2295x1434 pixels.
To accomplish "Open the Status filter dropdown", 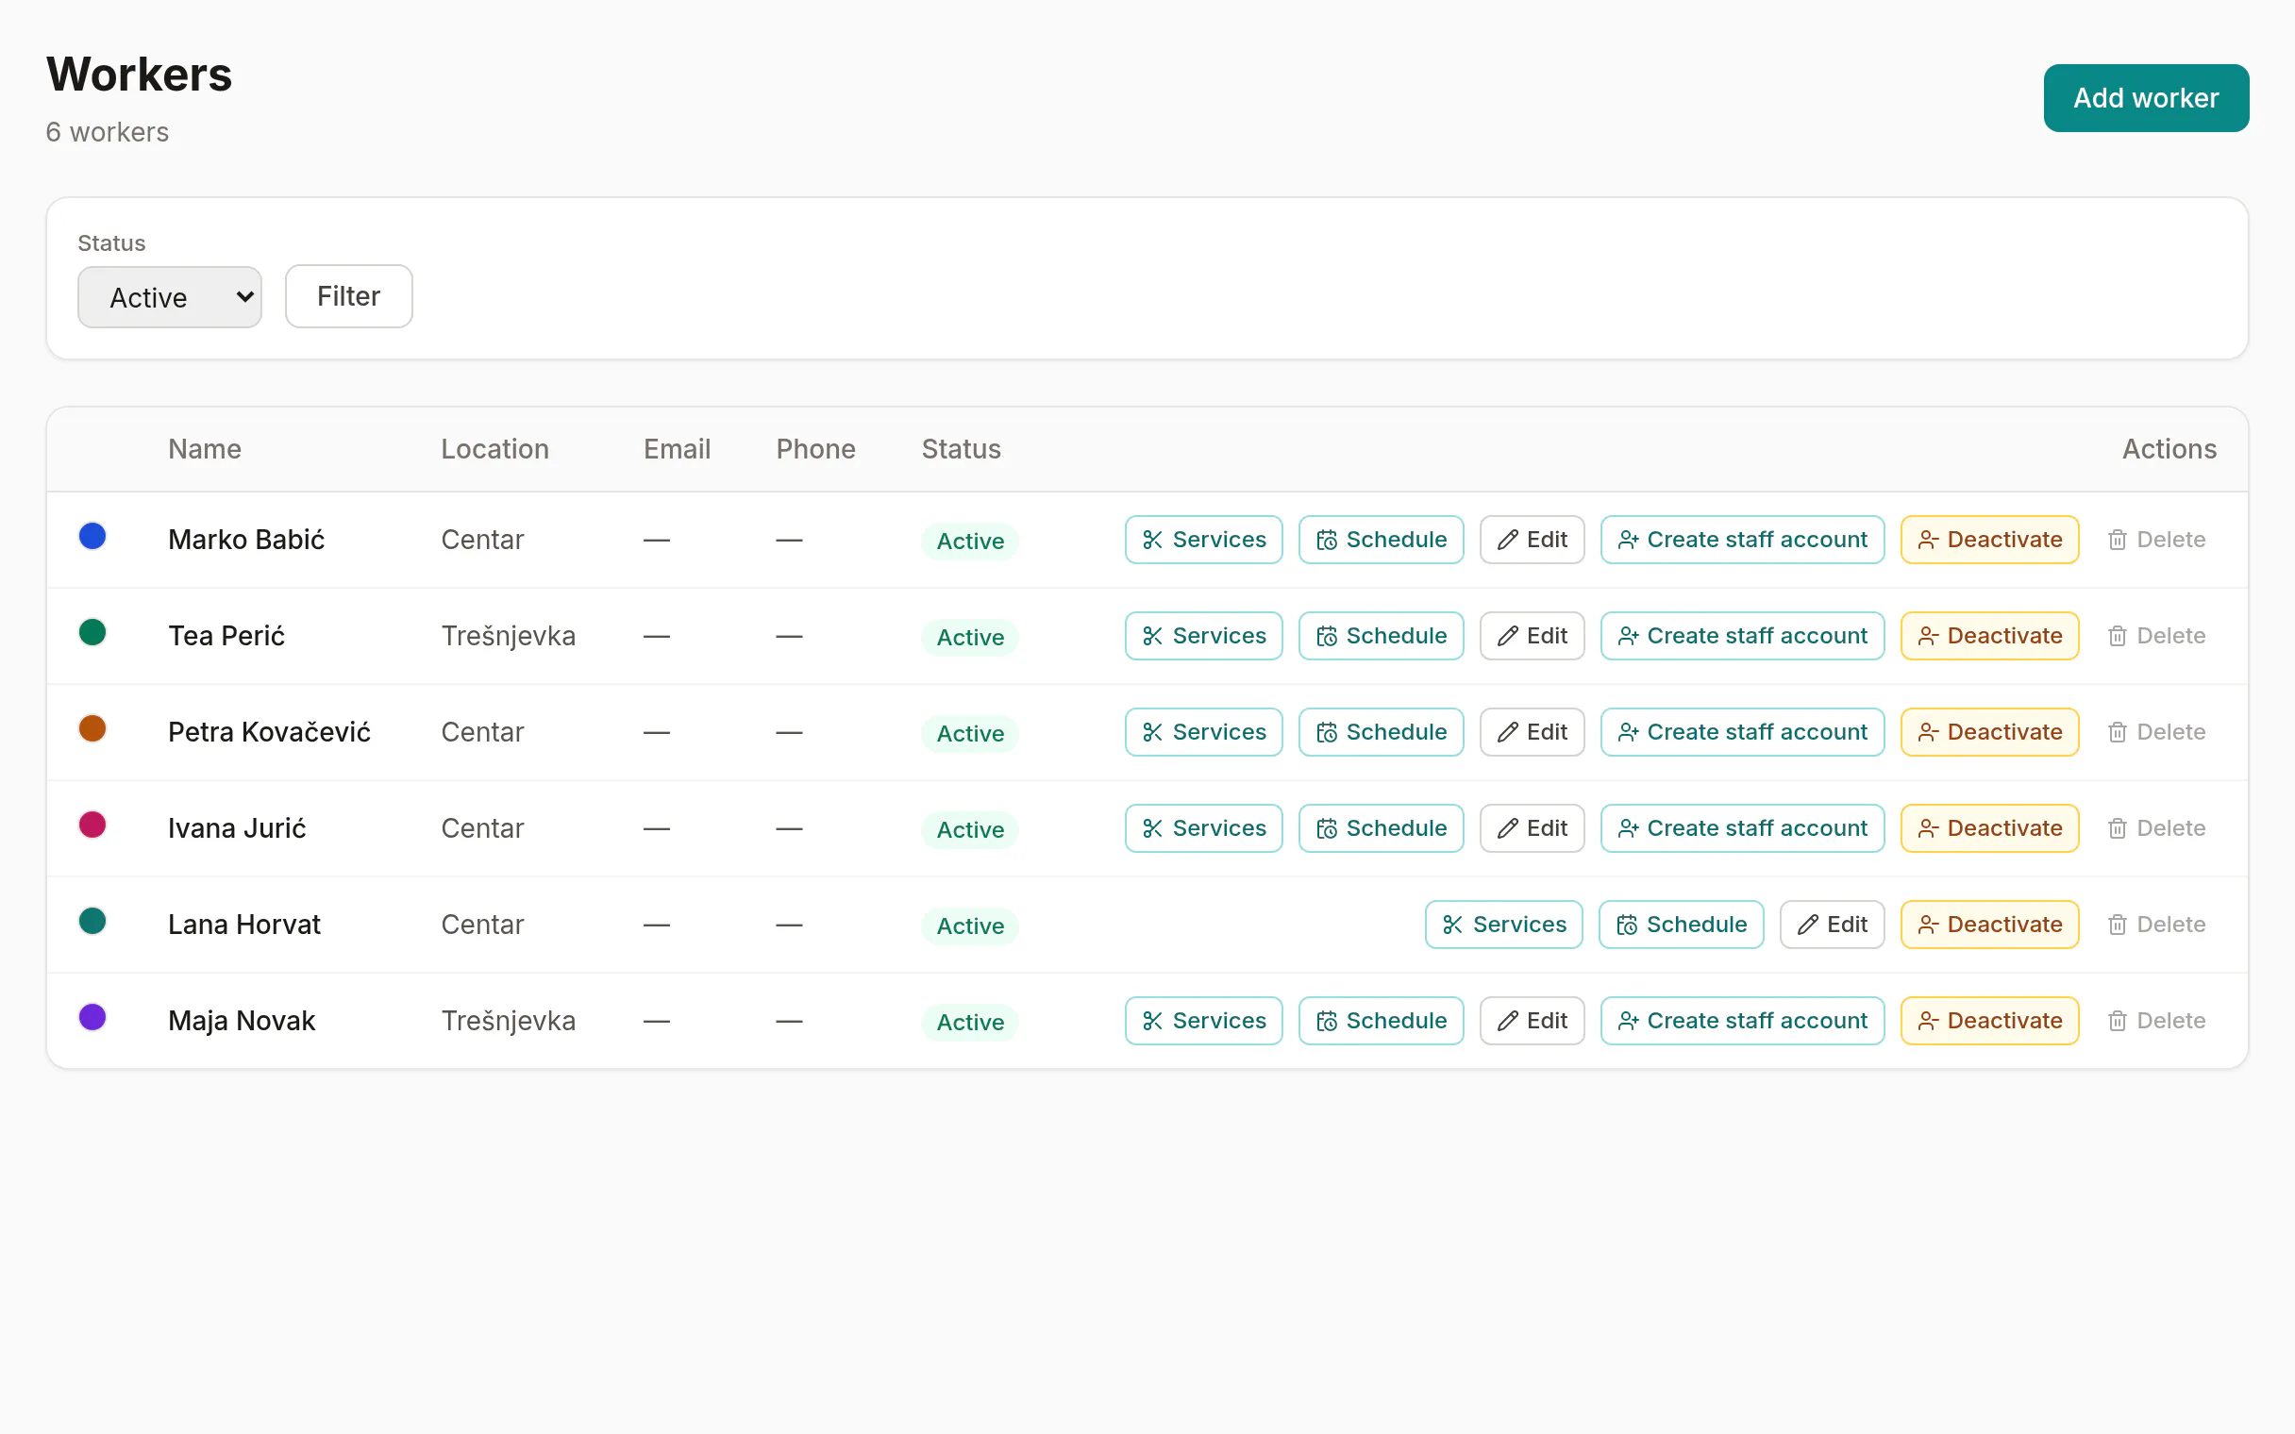I will click(170, 297).
